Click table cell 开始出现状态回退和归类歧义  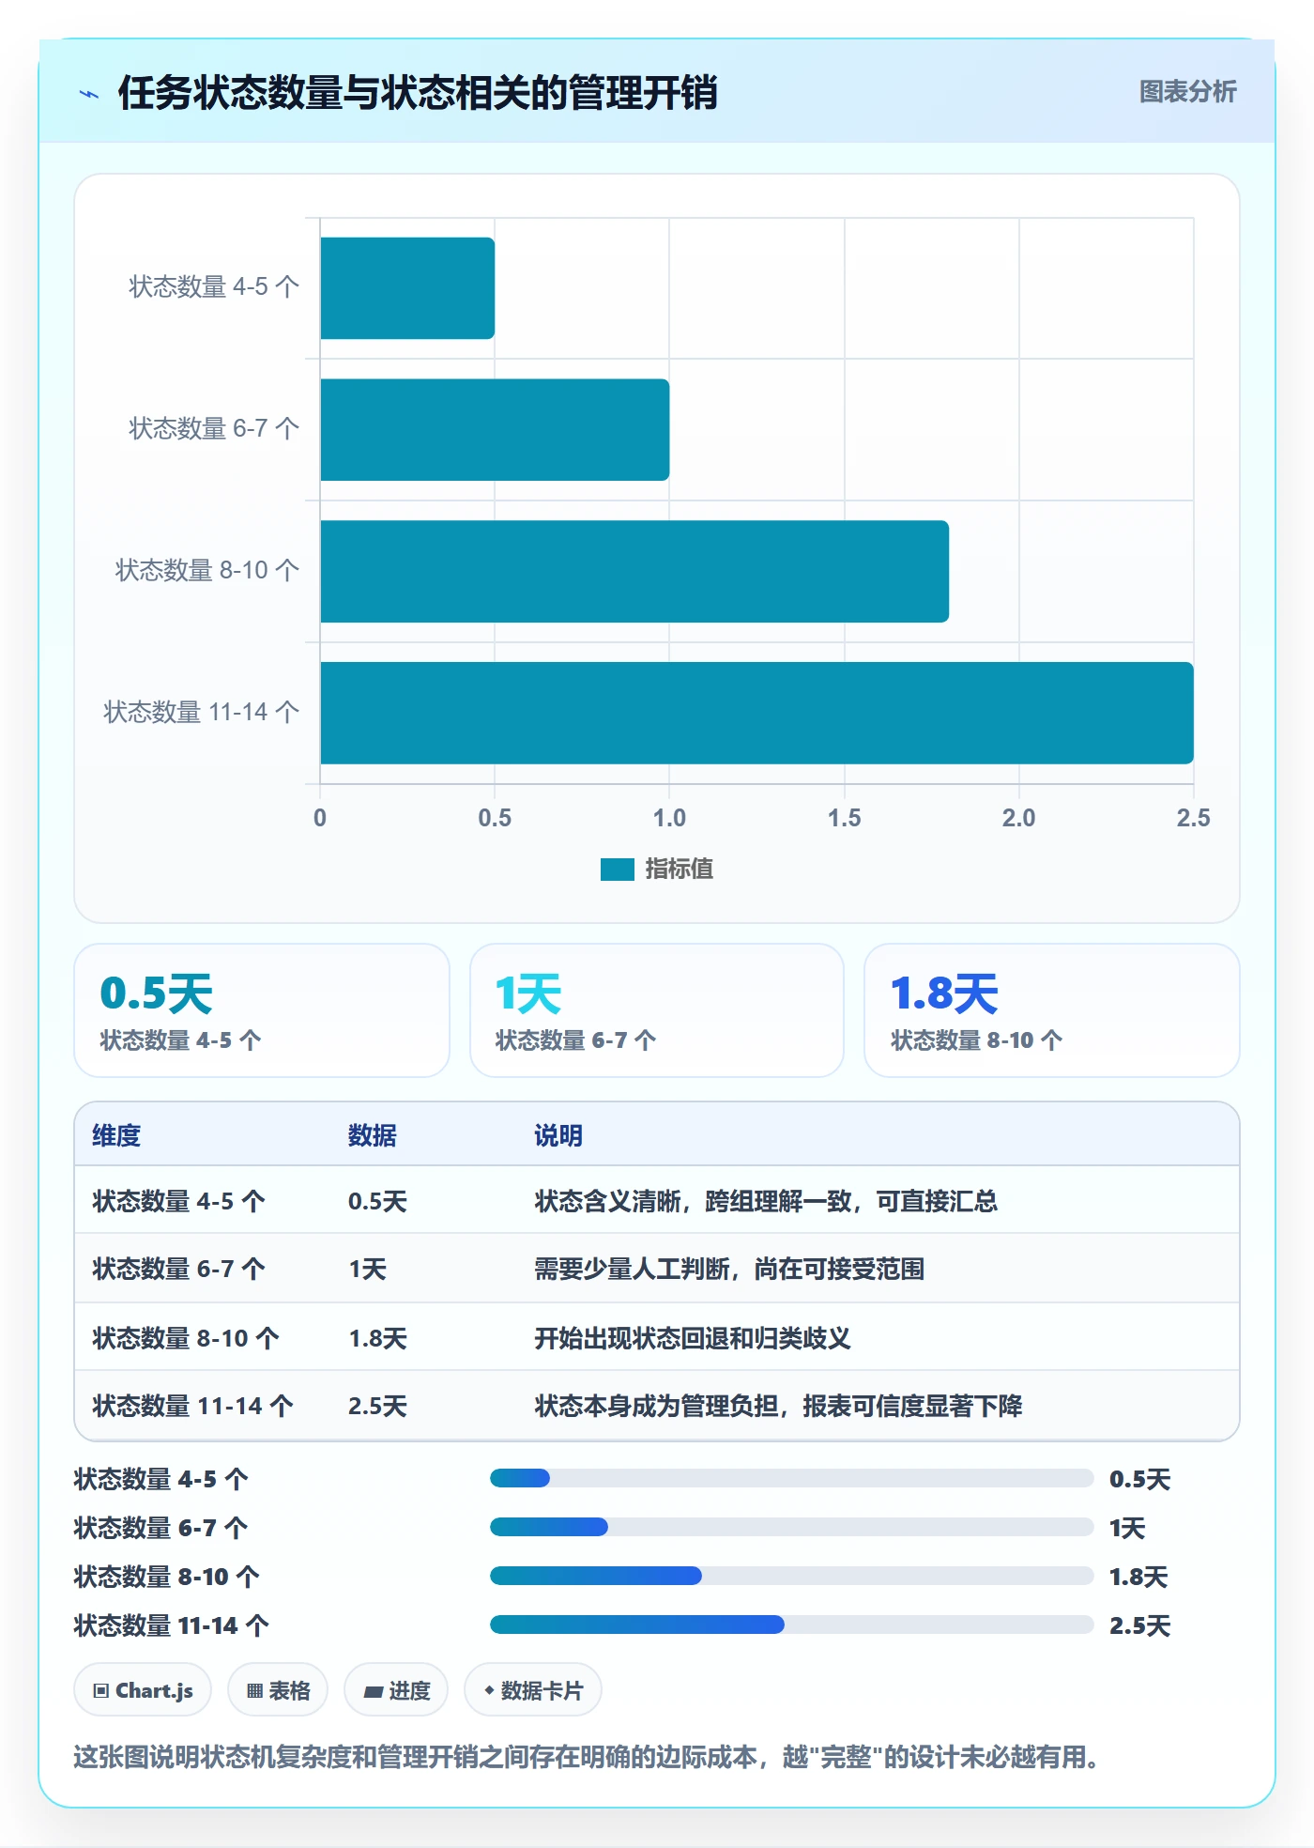coord(693,1338)
